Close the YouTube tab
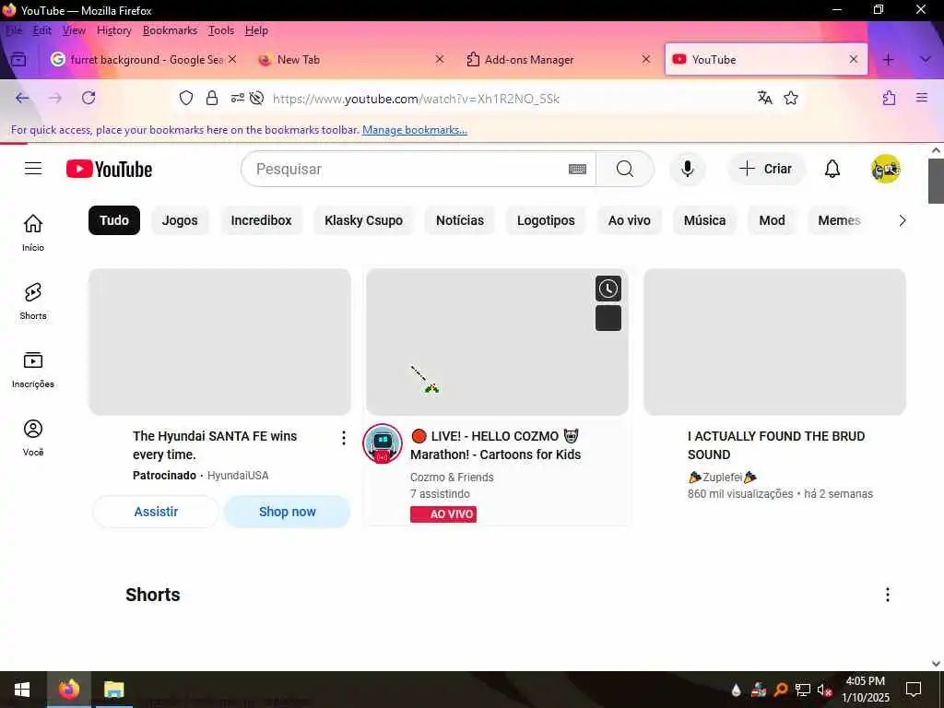The height and width of the screenshot is (708, 944). (853, 59)
